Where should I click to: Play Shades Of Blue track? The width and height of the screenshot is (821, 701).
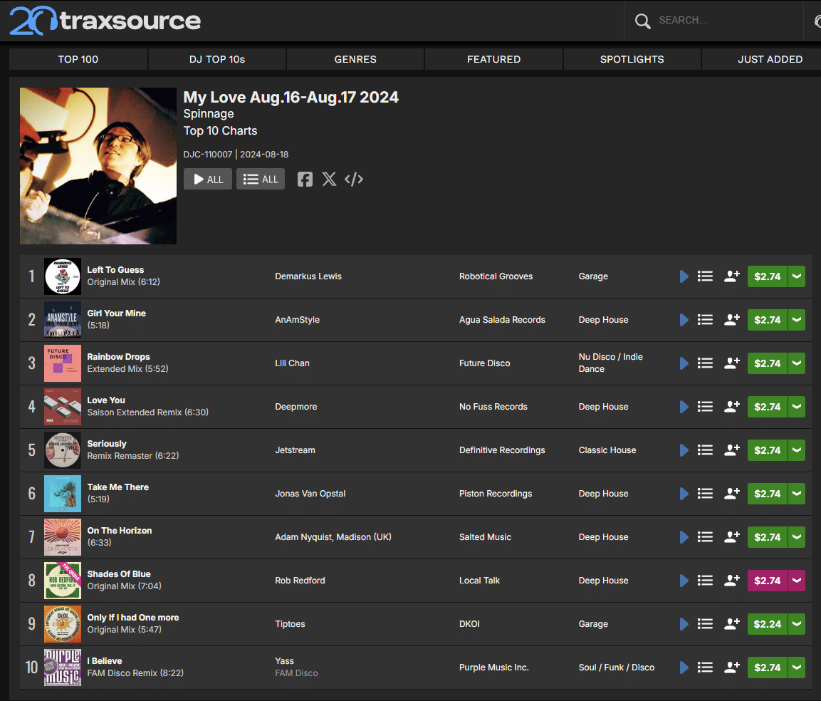tap(684, 581)
